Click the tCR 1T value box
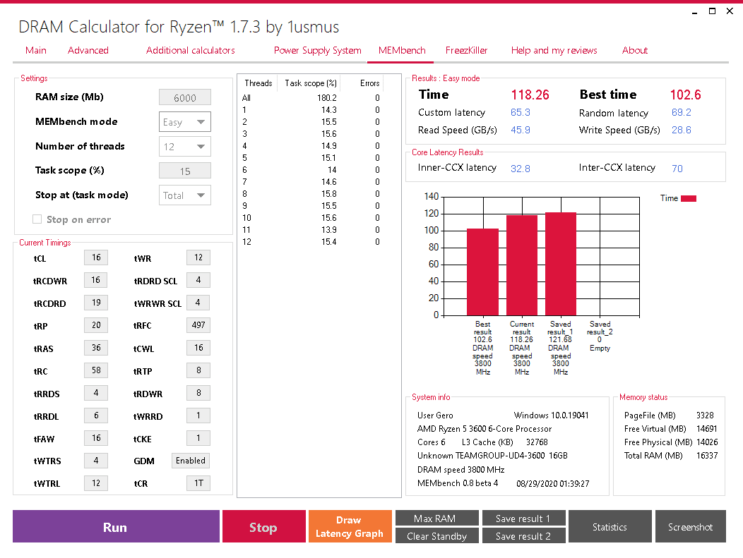The width and height of the screenshot is (743, 558). pyautogui.click(x=198, y=483)
